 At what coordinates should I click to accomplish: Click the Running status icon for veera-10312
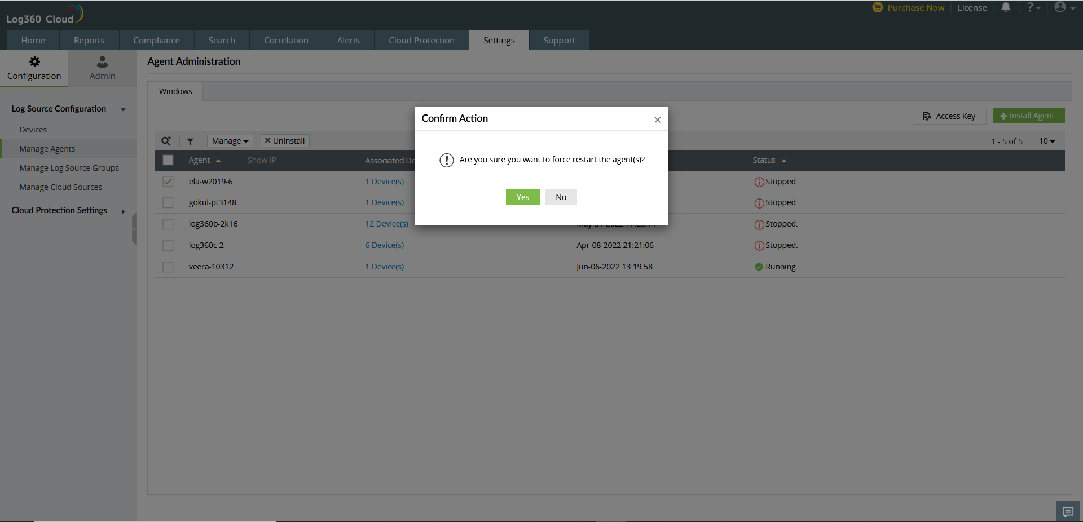tap(759, 267)
